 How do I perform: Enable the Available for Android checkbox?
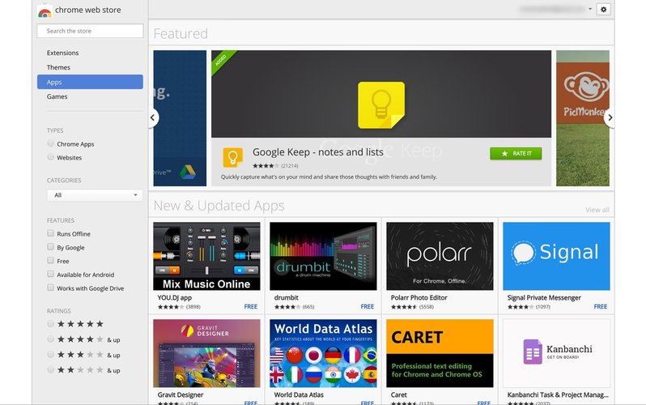pos(51,274)
